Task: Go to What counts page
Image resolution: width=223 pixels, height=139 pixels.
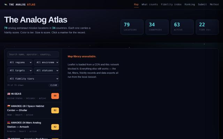Action: click(149, 5)
